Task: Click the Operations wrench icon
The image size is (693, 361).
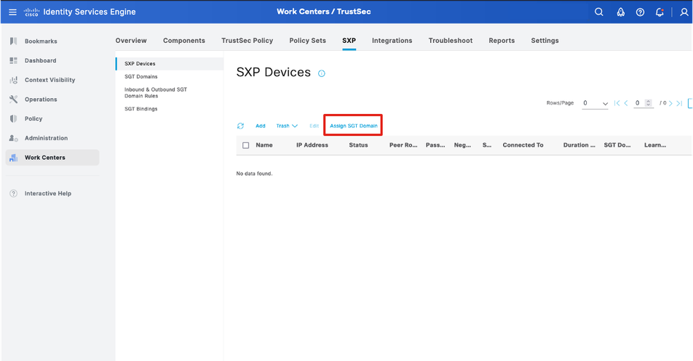Action: (13, 100)
